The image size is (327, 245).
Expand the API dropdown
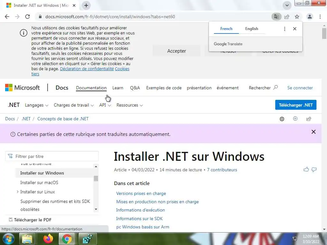[x=105, y=105]
